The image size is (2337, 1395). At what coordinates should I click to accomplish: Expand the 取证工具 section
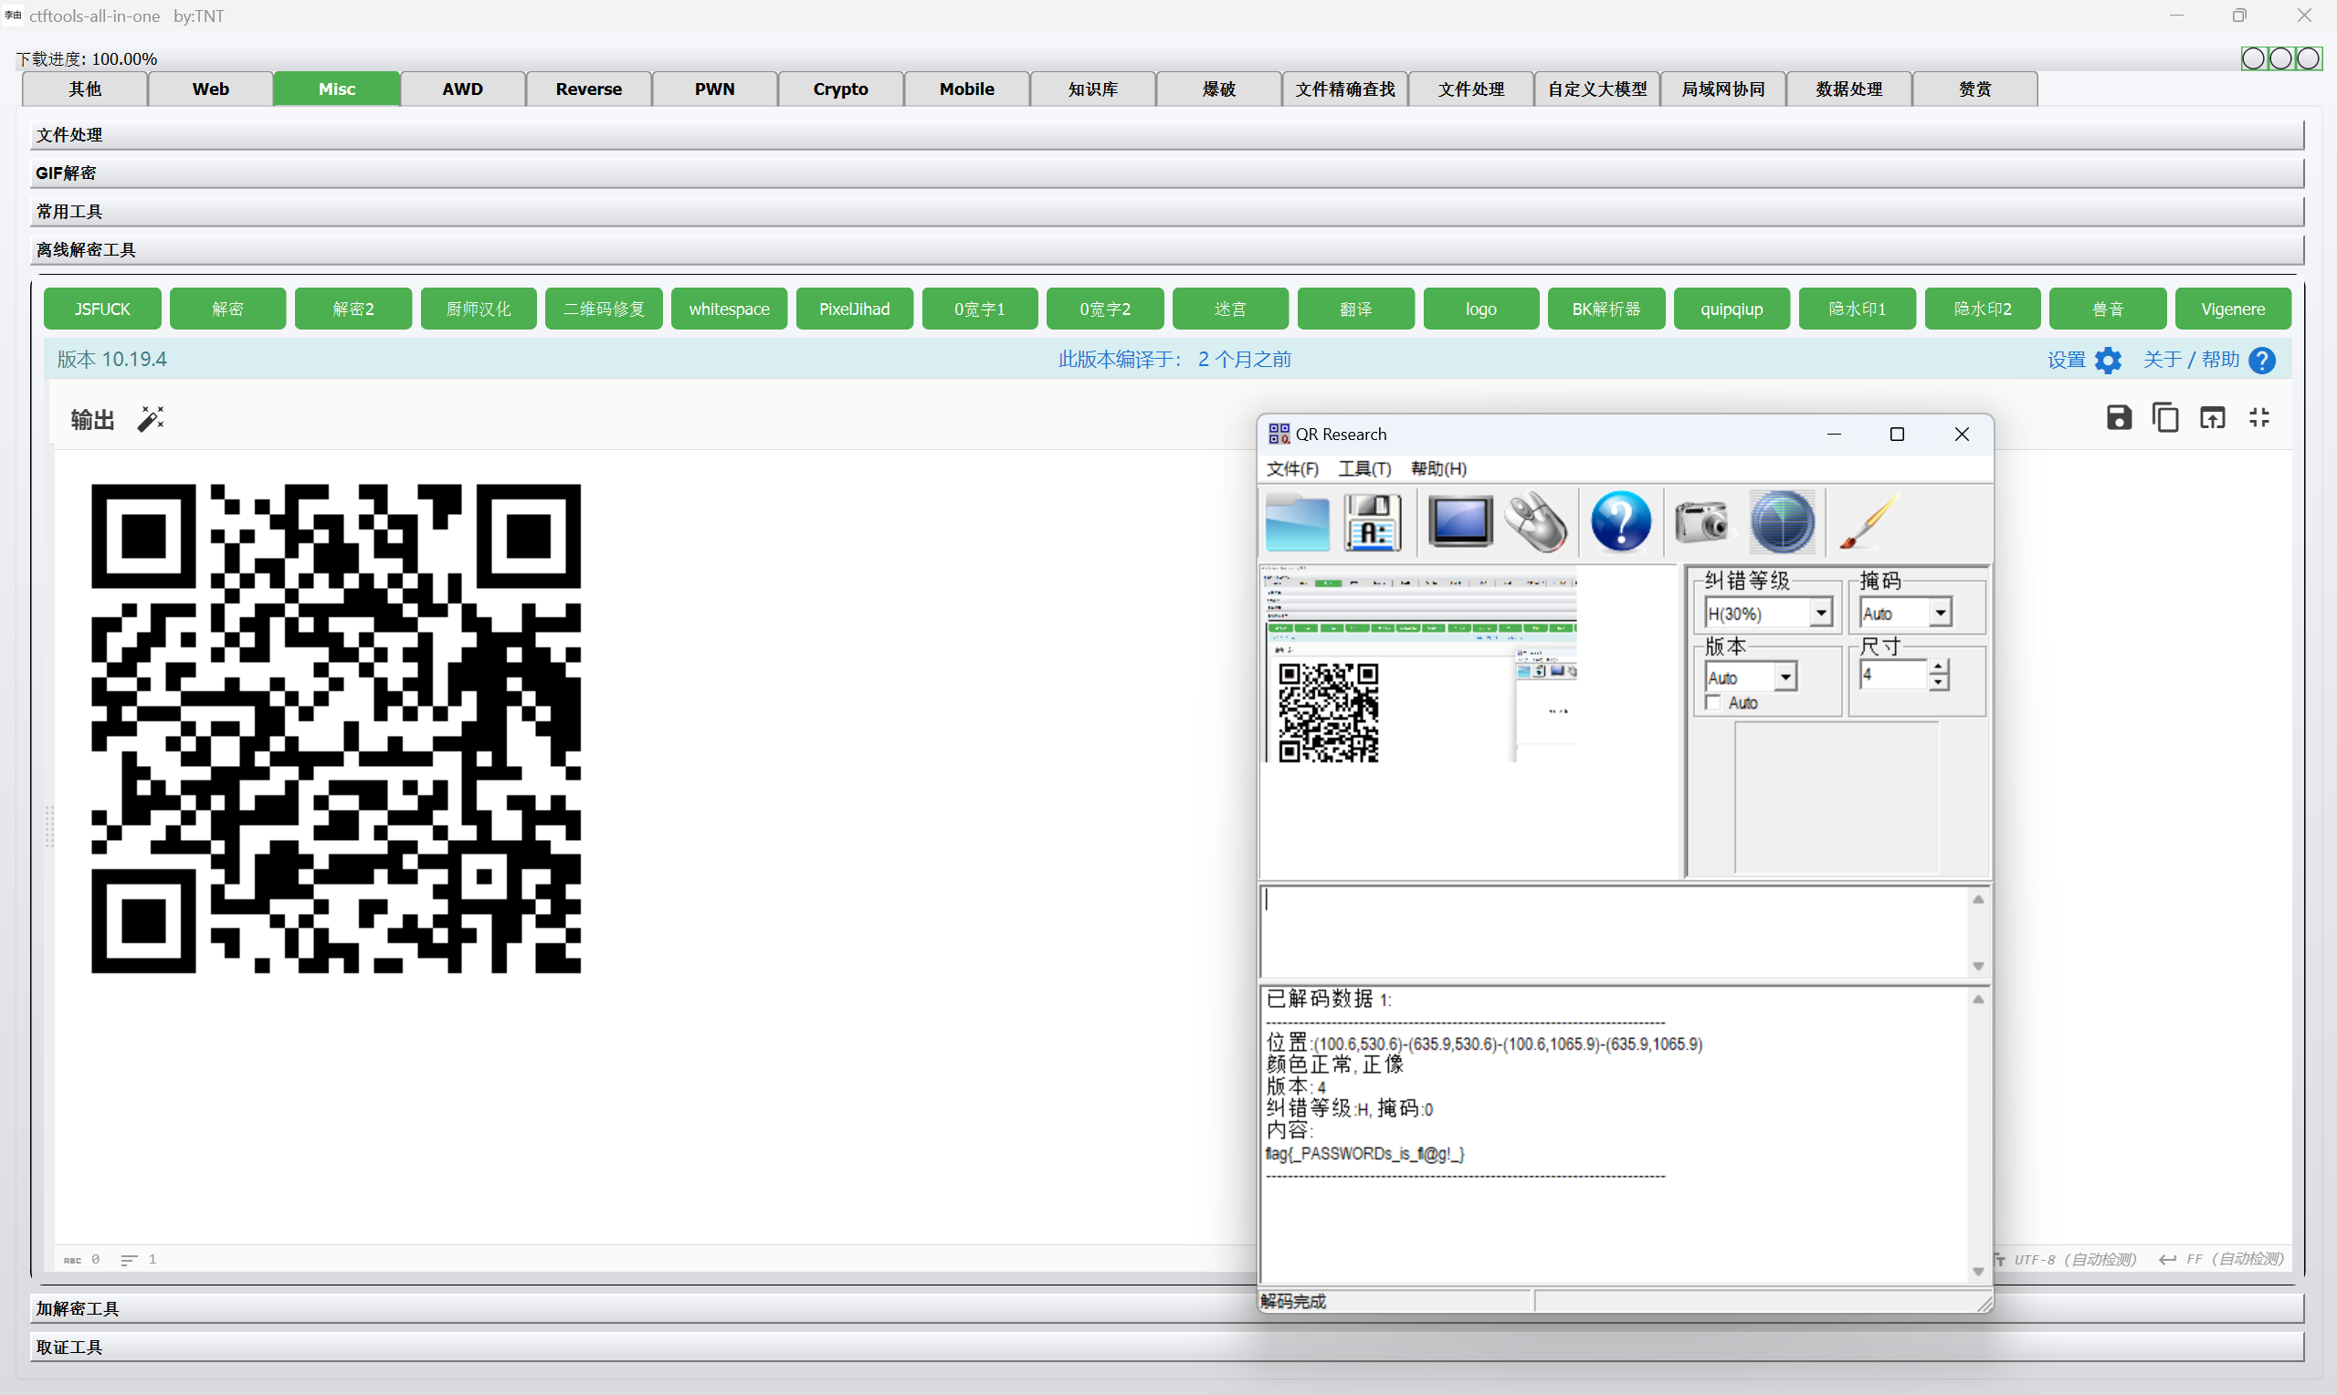[x=1166, y=1347]
